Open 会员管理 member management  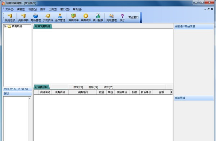pyautogui.click(x=60, y=18)
